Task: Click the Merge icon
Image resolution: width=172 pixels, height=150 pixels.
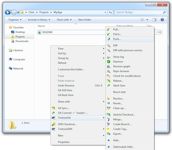Action: (109, 119)
